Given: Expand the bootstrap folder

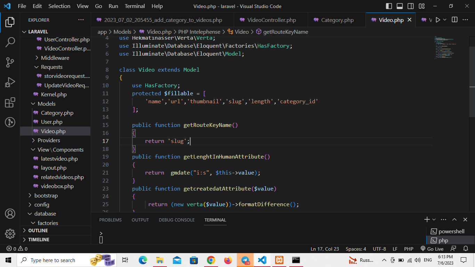Looking at the screenshot, I should (x=46, y=195).
